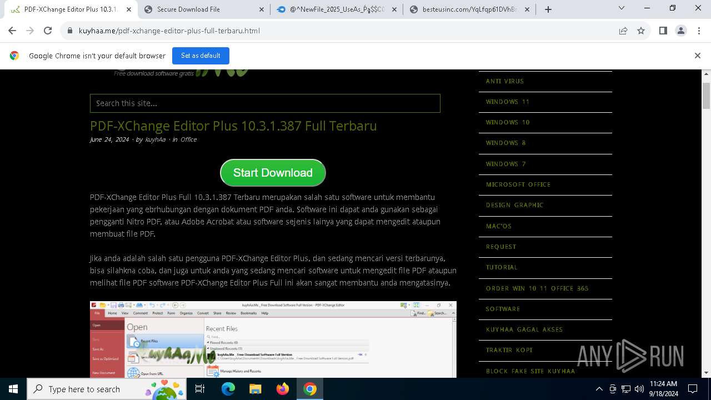Open the Office category link

click(188, 139)
